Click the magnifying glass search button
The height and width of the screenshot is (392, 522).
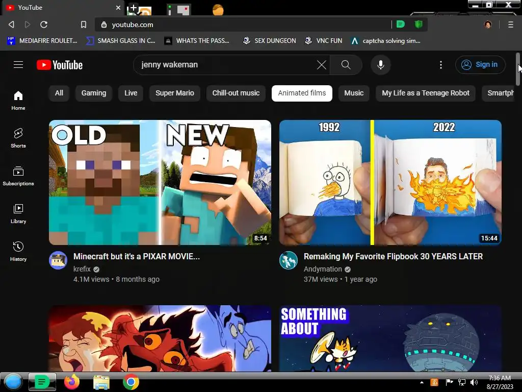[346, 65]
